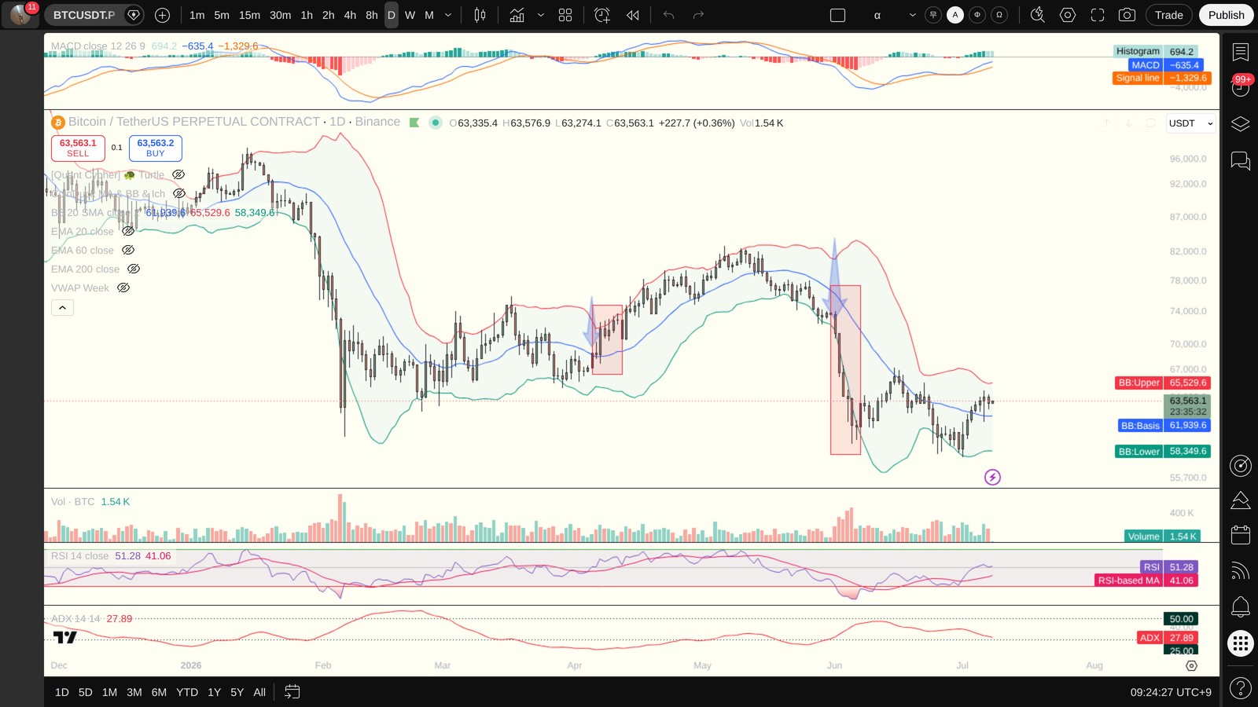Screen dimensions: 1258x707
Task: Open the watchlist icon at sidebar top
Action: pyautogui.click(x=1241, y=52)
